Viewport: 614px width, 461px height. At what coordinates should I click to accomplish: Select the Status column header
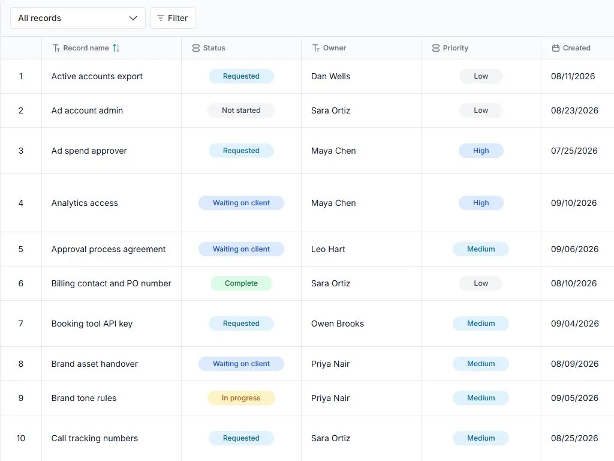tap(241, 48)
